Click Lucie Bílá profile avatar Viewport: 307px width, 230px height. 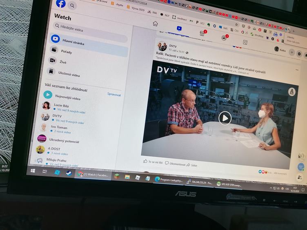click(x=47, y=106)
